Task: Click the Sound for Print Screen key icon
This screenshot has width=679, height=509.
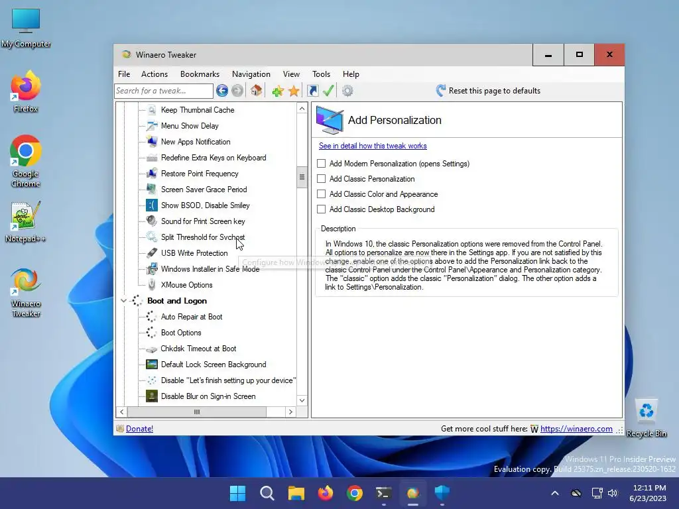Action: pyautogui.click(x=152, y=221)
